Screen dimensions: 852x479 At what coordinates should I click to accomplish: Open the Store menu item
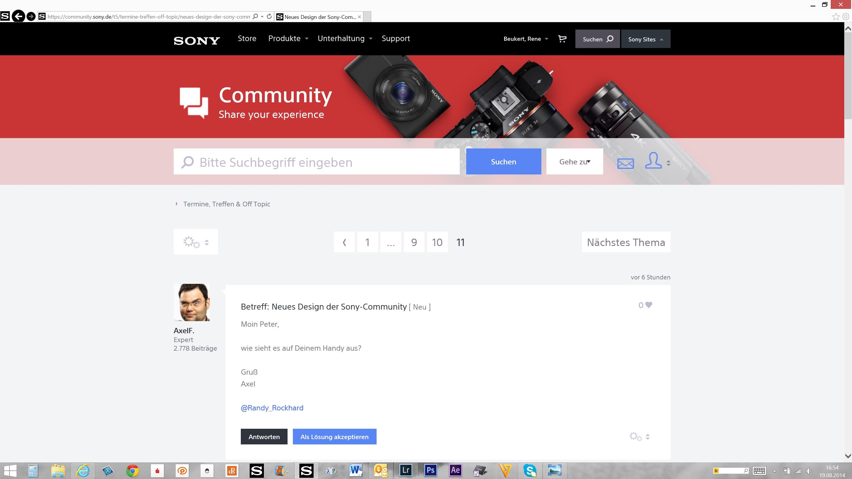[x=247, y=39]
